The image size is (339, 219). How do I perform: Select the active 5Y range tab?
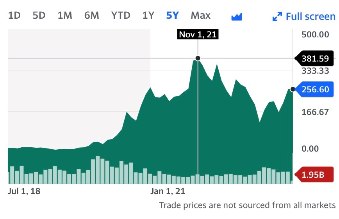pyautogui.click(x=173, y=15)
